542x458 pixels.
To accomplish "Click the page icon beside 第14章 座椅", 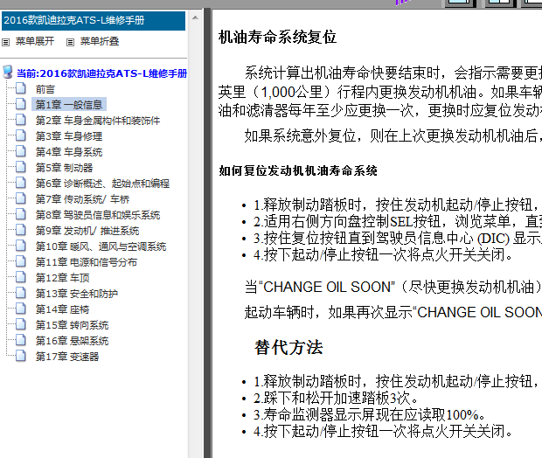I will 21,309.
